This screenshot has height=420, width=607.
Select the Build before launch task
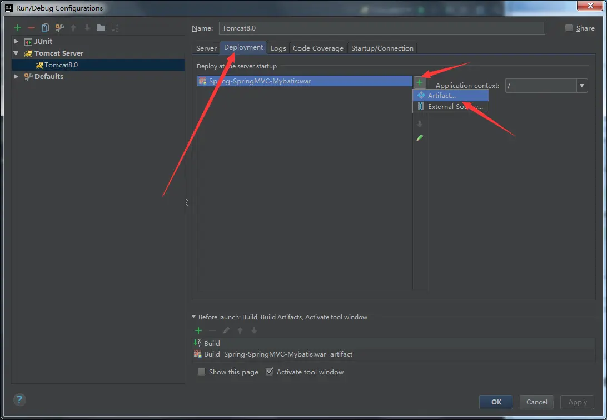click(394, 343)
